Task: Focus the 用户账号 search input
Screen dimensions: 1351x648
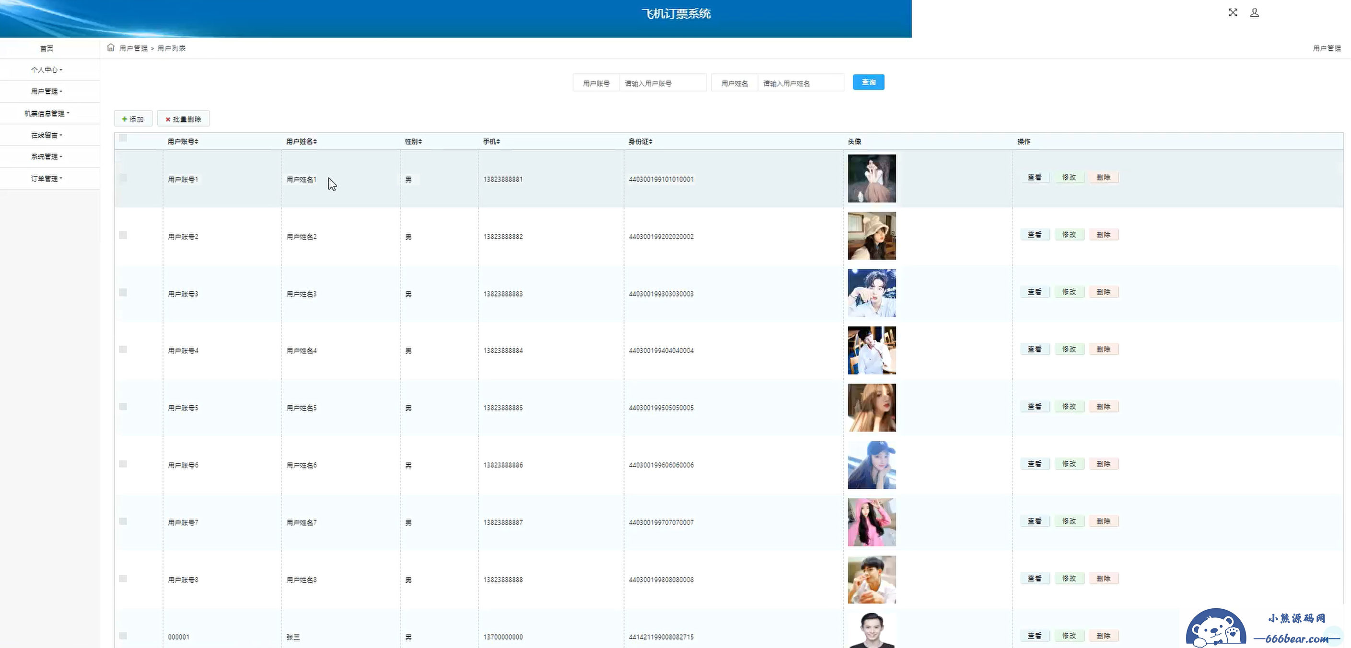Action: [663, 83]
